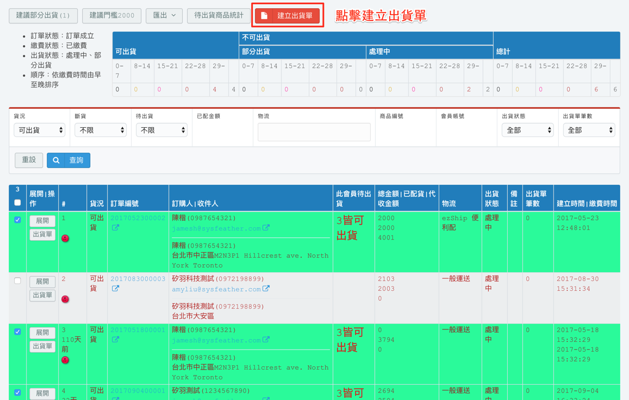
Task: Open the 出貨狀態 filter dropdown
Action: pos(527,130)
